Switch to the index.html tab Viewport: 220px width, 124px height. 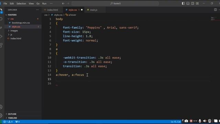(x=52, y=10)
